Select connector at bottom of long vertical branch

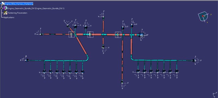pos(122,82)
